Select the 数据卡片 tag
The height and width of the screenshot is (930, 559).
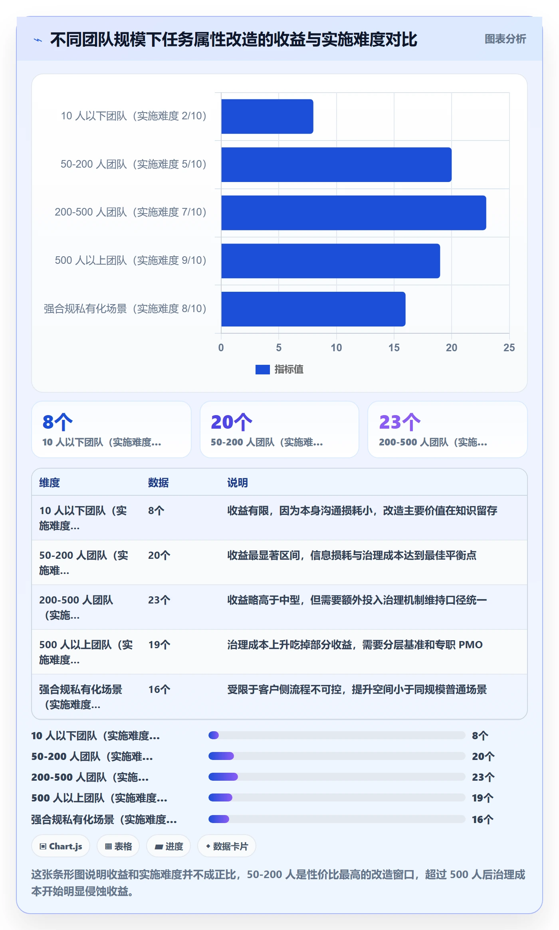point(226,846)
